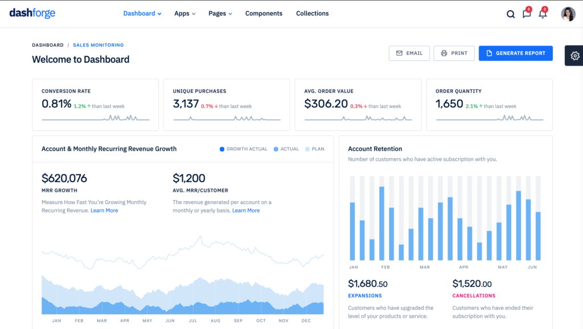Go to the Components menu item
Image resolution: width=583 pixels, height=329 pixels.
click(264, 13)
